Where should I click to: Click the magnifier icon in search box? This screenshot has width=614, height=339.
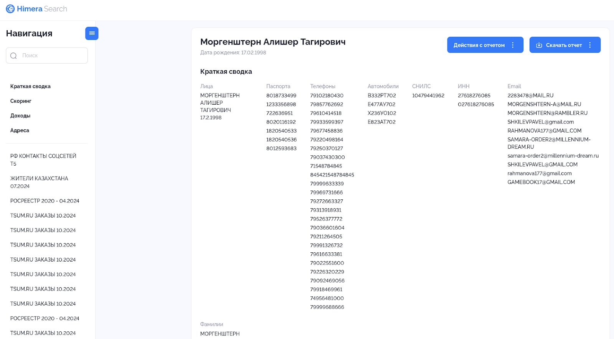click(x=14, y=56)
